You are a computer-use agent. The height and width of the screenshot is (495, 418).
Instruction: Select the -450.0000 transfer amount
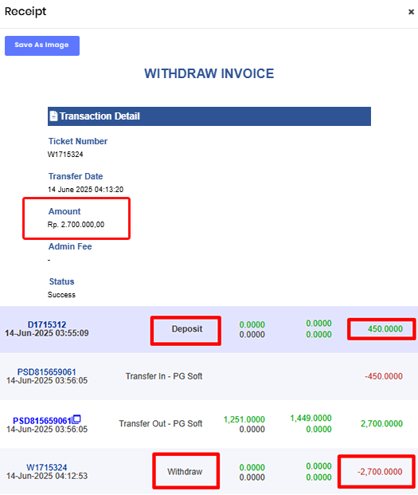[x=384, y=376]
